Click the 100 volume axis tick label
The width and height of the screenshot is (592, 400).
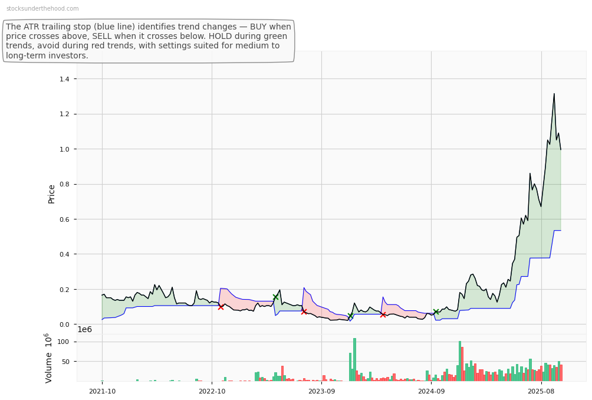(x=63, y=342)
